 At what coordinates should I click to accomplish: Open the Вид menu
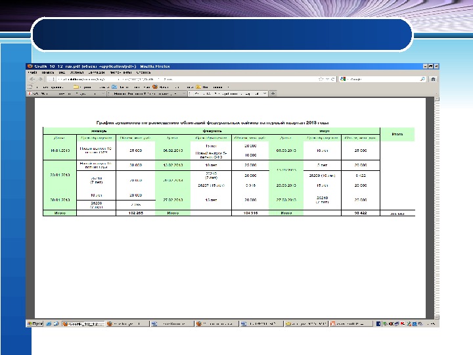[x=62, y=72]
